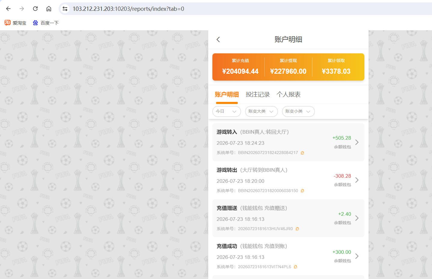This screenshot has width=432, height=279.
Task: Click the 累计充值 ¥204094.44 total
Action: pos(240,67)
